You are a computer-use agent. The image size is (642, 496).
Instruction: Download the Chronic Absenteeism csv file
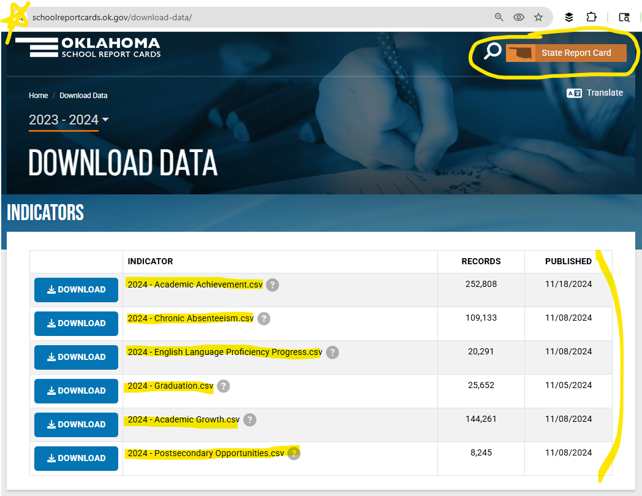[76, 324]
